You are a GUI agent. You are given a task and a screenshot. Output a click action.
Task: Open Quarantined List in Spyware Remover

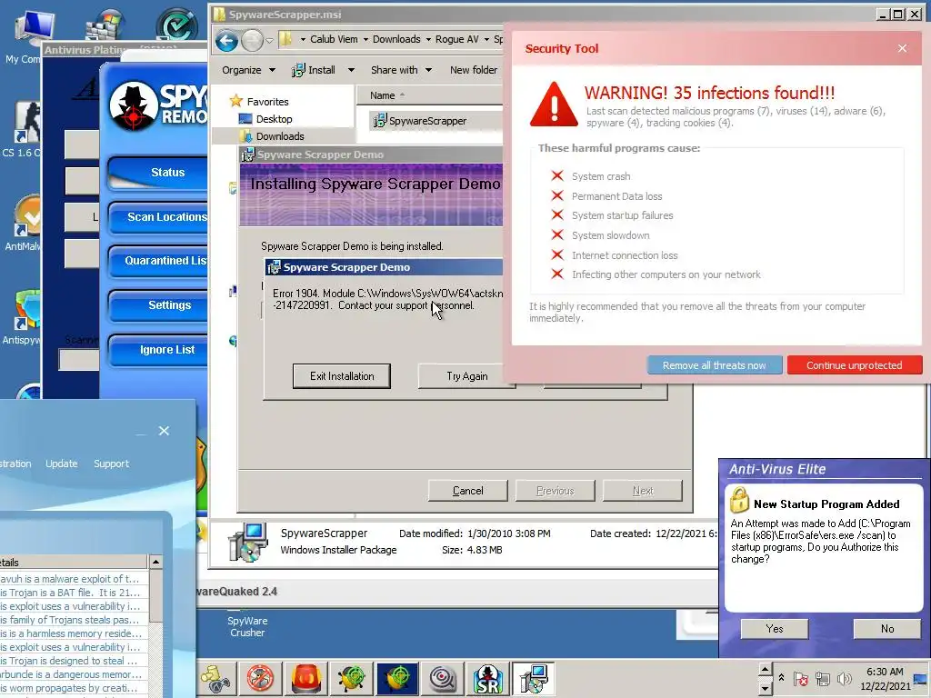click(x=158, y=261)
